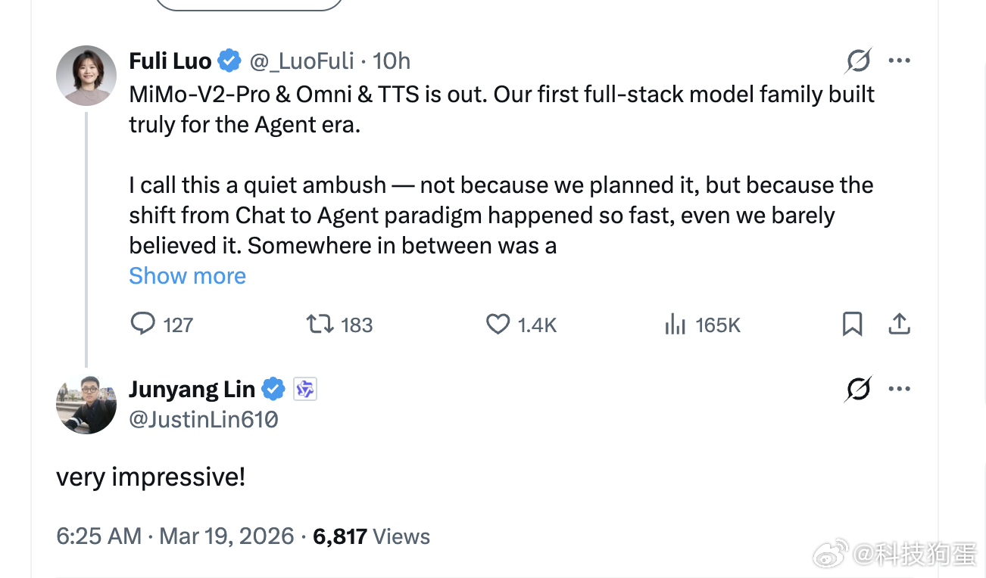Image resolution: width=986 pixels, height=578 pixels.
Task: Open Junyang Lin's profile avatar
Action: click(86, 405)
